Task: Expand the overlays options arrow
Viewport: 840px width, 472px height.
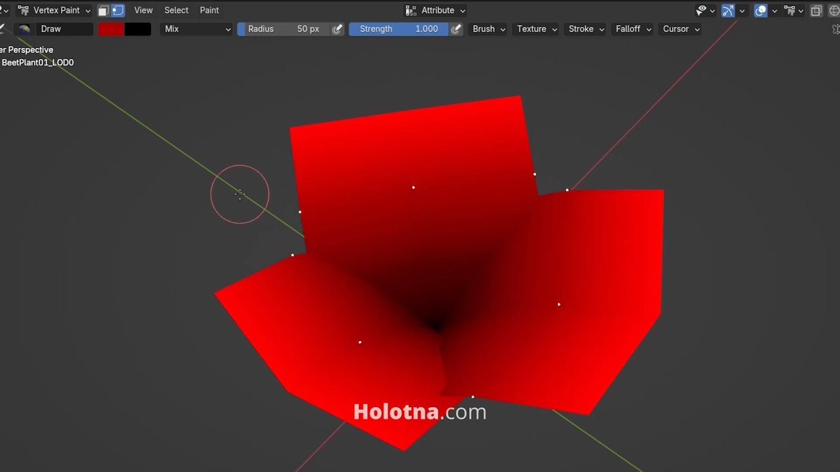Action: point(774,10)
